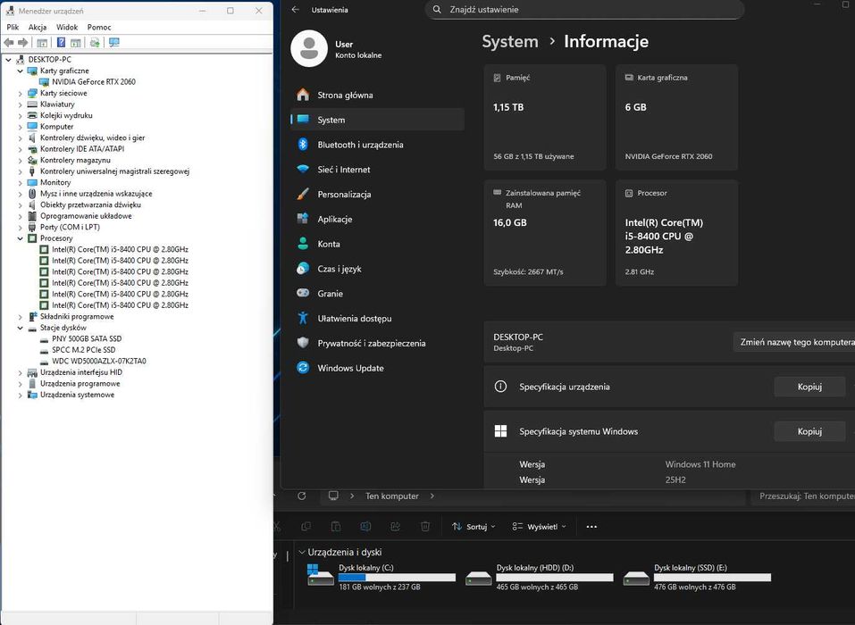Collapse the Stacje dysków category
855x625 pixels.
[x=21, y=328]
